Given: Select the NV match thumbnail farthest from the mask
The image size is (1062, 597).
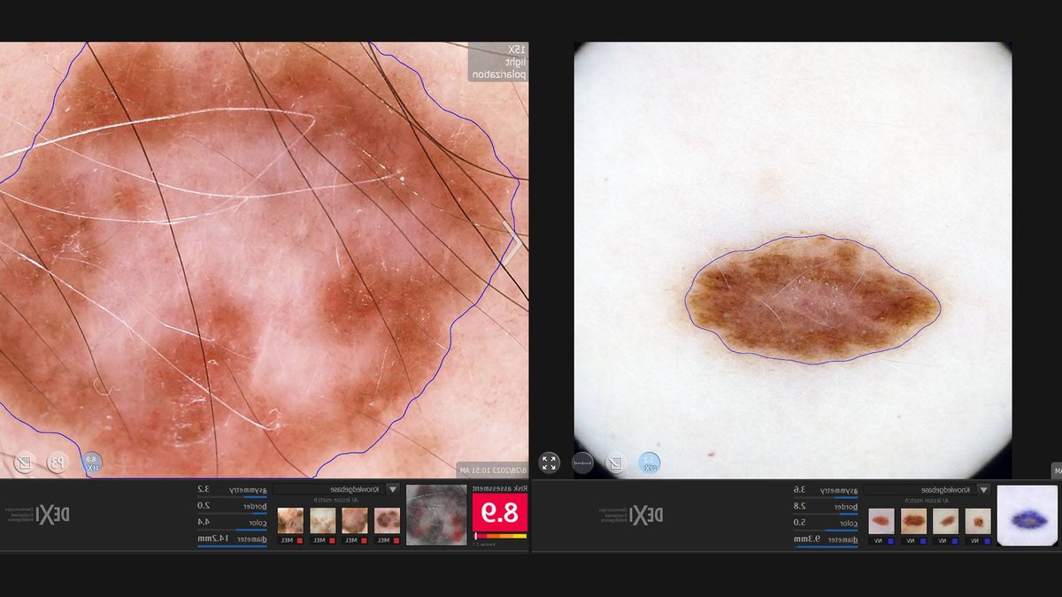Looking at the screenshot, I should click(881, 520).
